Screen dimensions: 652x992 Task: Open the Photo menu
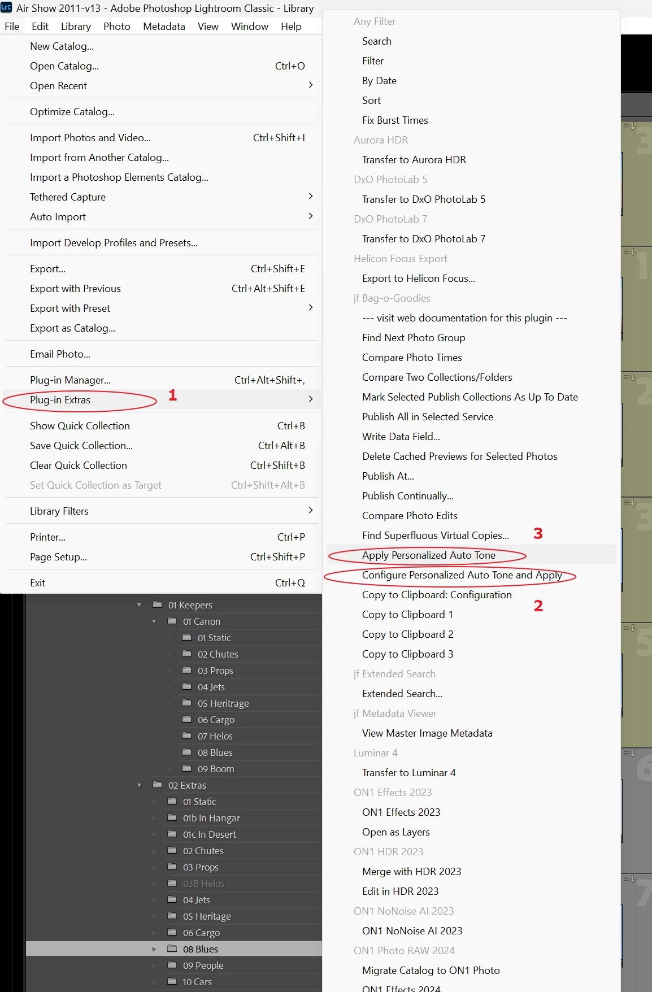coord(117,27)
